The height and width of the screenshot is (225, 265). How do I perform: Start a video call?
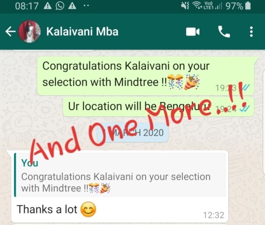[193, 32]
